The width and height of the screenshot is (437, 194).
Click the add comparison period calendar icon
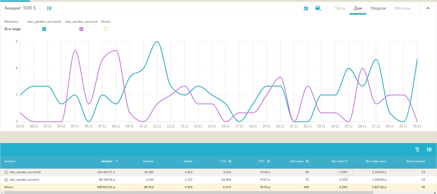(x=318, y=8)
